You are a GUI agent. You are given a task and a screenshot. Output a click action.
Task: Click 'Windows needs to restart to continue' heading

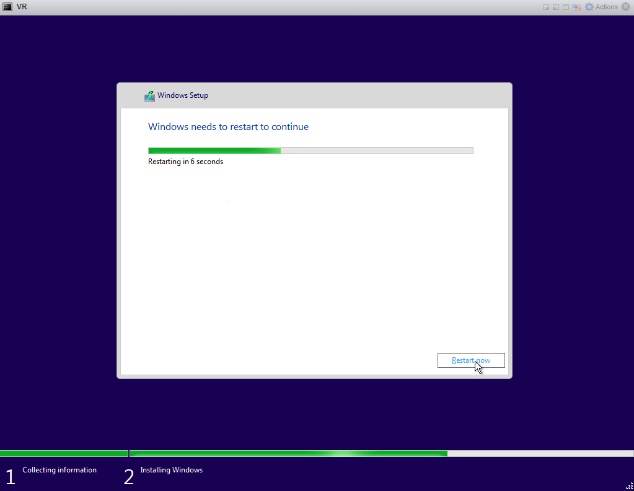click(229, 126)
